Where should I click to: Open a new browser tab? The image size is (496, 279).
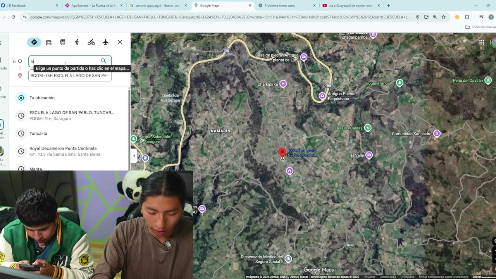(x=388, y=5)
